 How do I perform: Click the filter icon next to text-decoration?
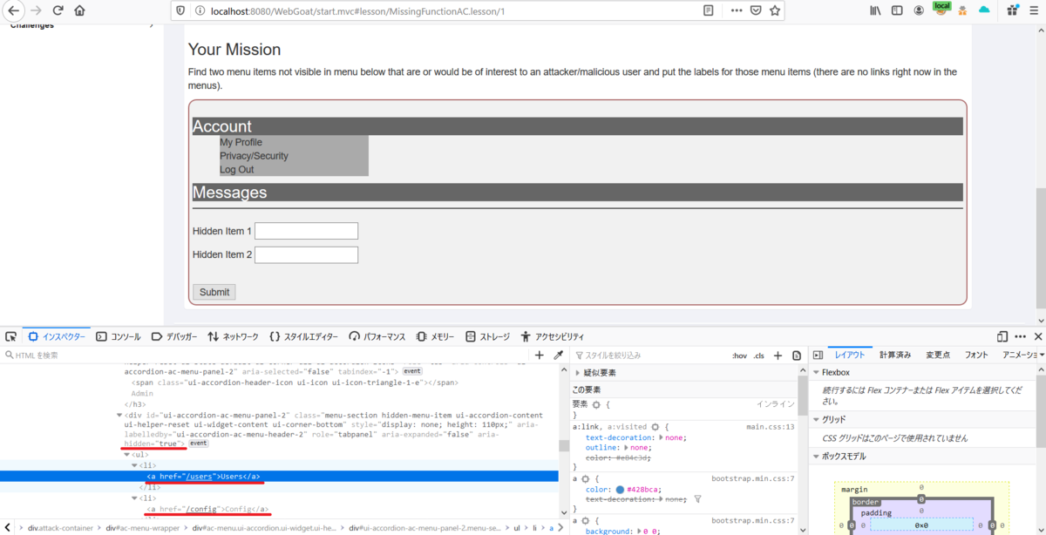pos(697,499)
